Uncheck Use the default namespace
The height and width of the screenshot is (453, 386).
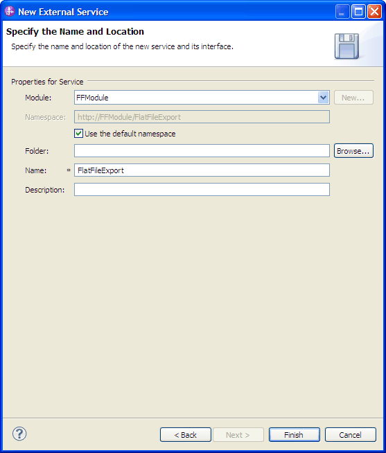click(78, 134)
